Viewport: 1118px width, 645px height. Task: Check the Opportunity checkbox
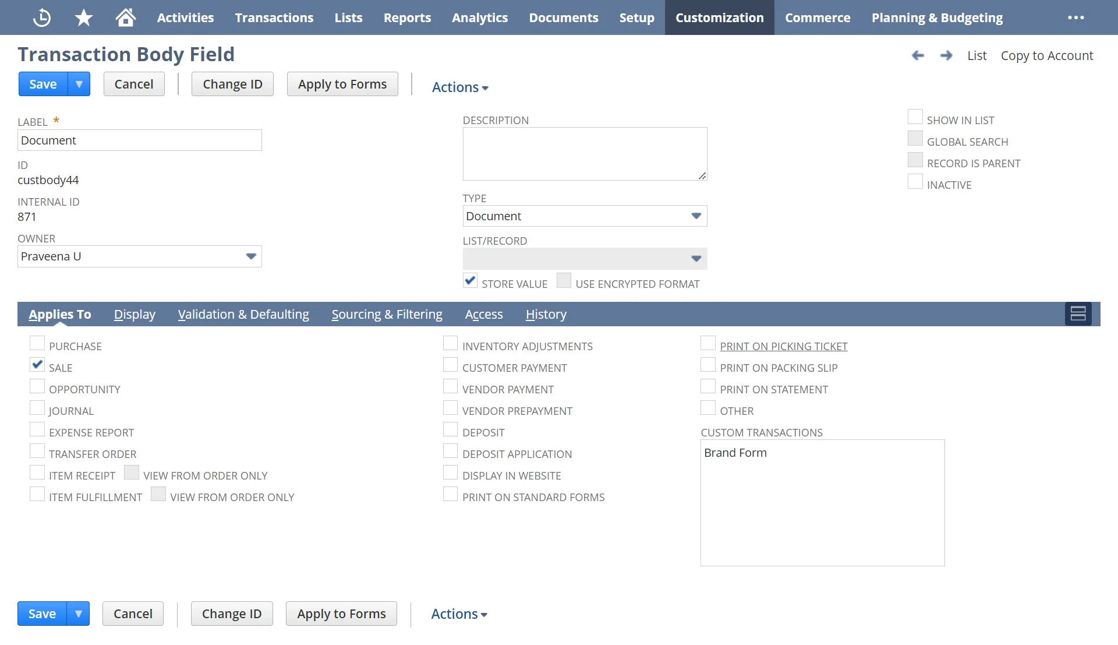click(37, 386)
